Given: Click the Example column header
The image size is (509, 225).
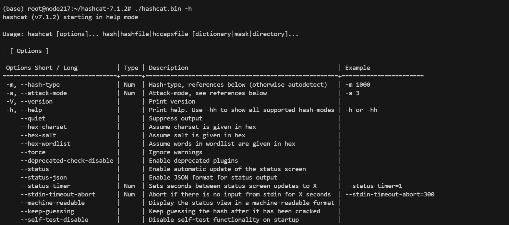Looking at the screenshot, I should (358, 68).
